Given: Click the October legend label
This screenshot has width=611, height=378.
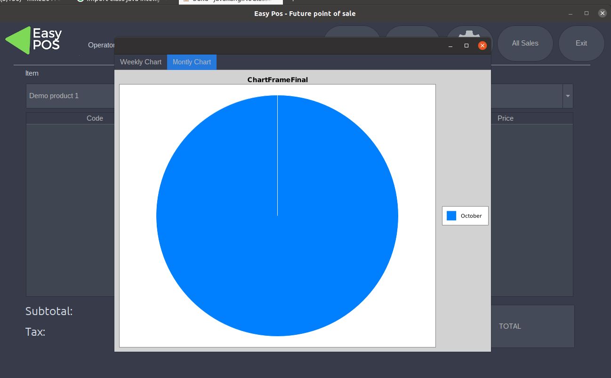Looking at the screenshot, I should (x=471, y=216).
